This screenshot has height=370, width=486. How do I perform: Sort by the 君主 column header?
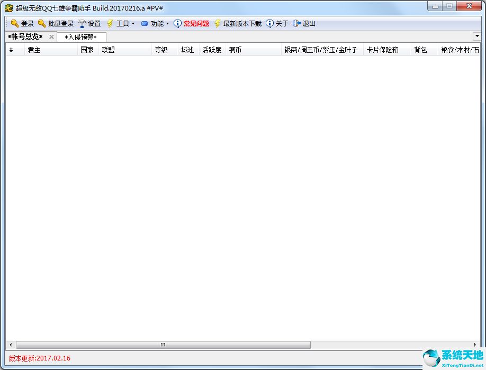[x=51, y=50]
